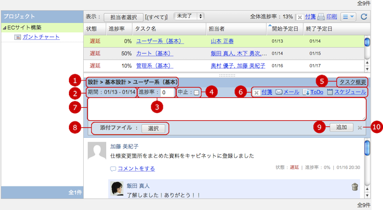Click the refresh icon in toolbar

364,16
